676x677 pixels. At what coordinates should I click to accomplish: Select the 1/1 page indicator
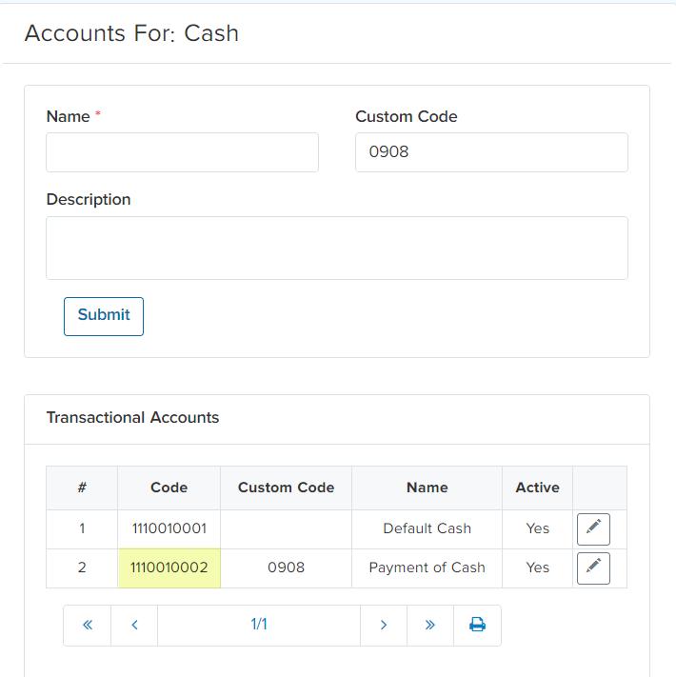point(259,626)
